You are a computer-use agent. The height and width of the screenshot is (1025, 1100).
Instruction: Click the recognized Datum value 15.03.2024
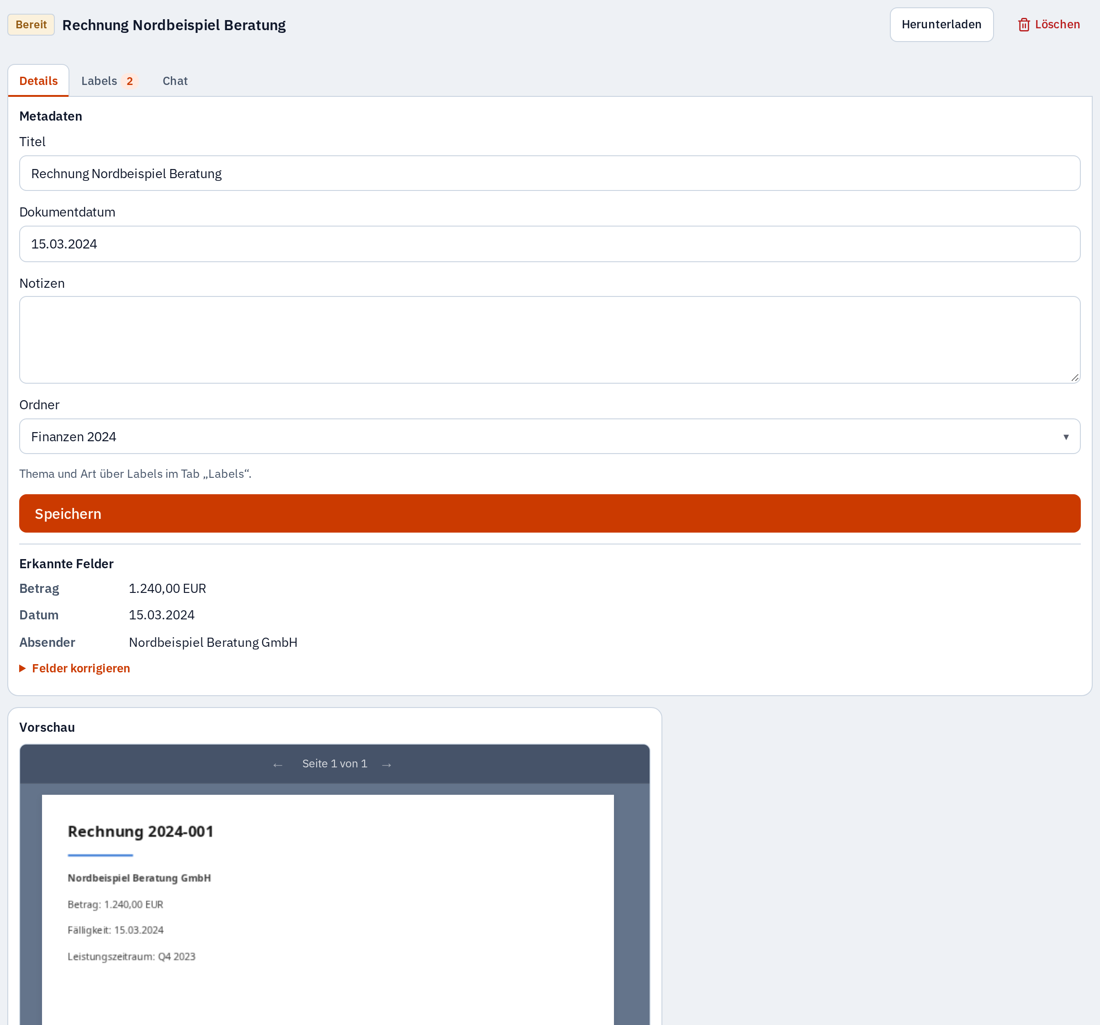point(162,615)
